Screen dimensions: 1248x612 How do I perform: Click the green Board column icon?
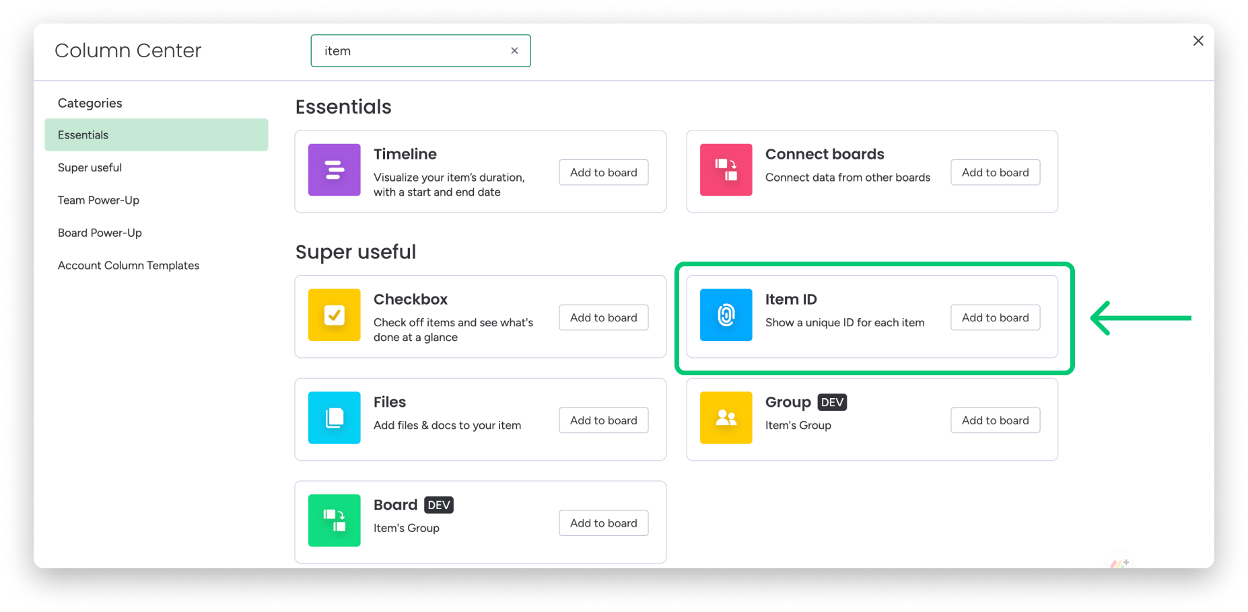(x=334, y=521)
